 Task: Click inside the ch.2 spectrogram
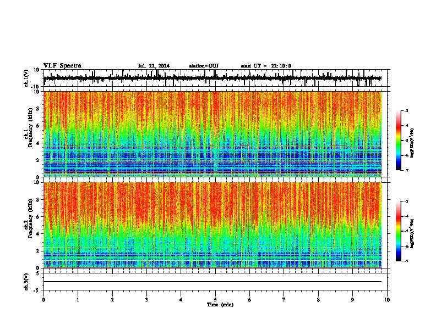[212, 225]
